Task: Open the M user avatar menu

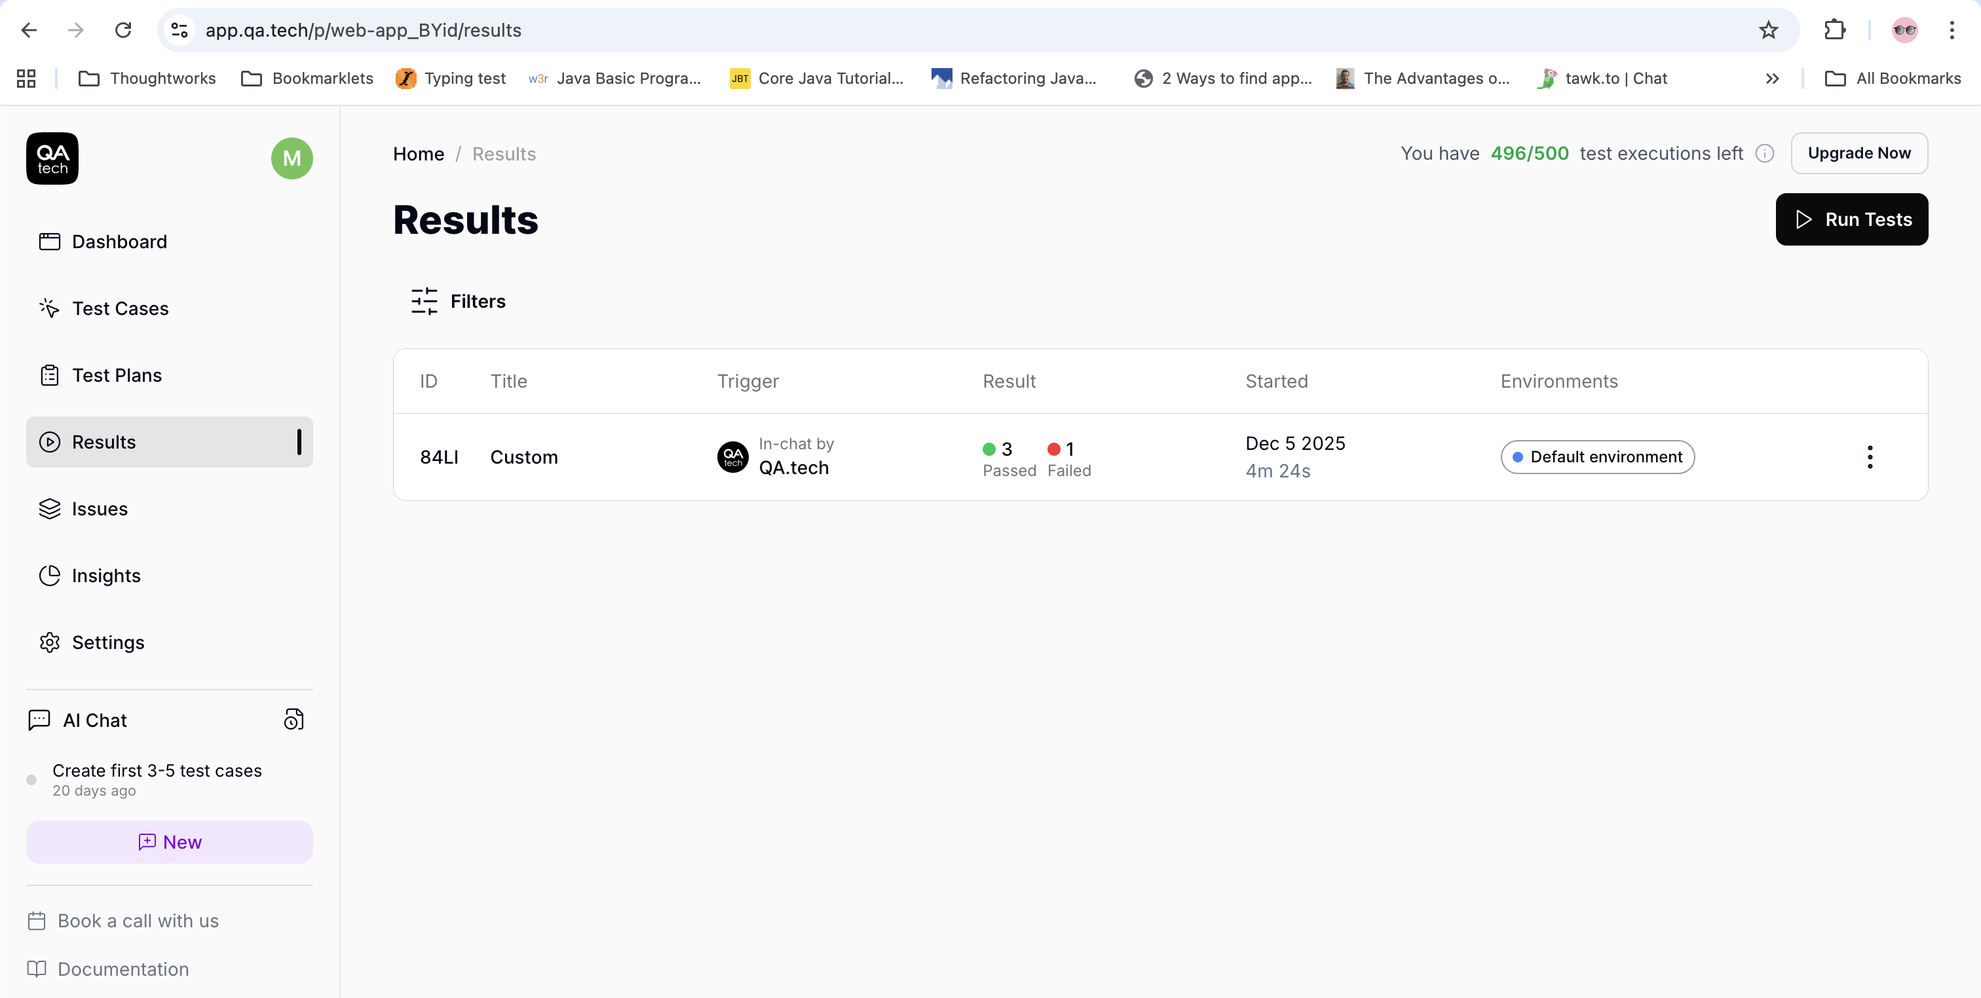Action: [292, 158]
